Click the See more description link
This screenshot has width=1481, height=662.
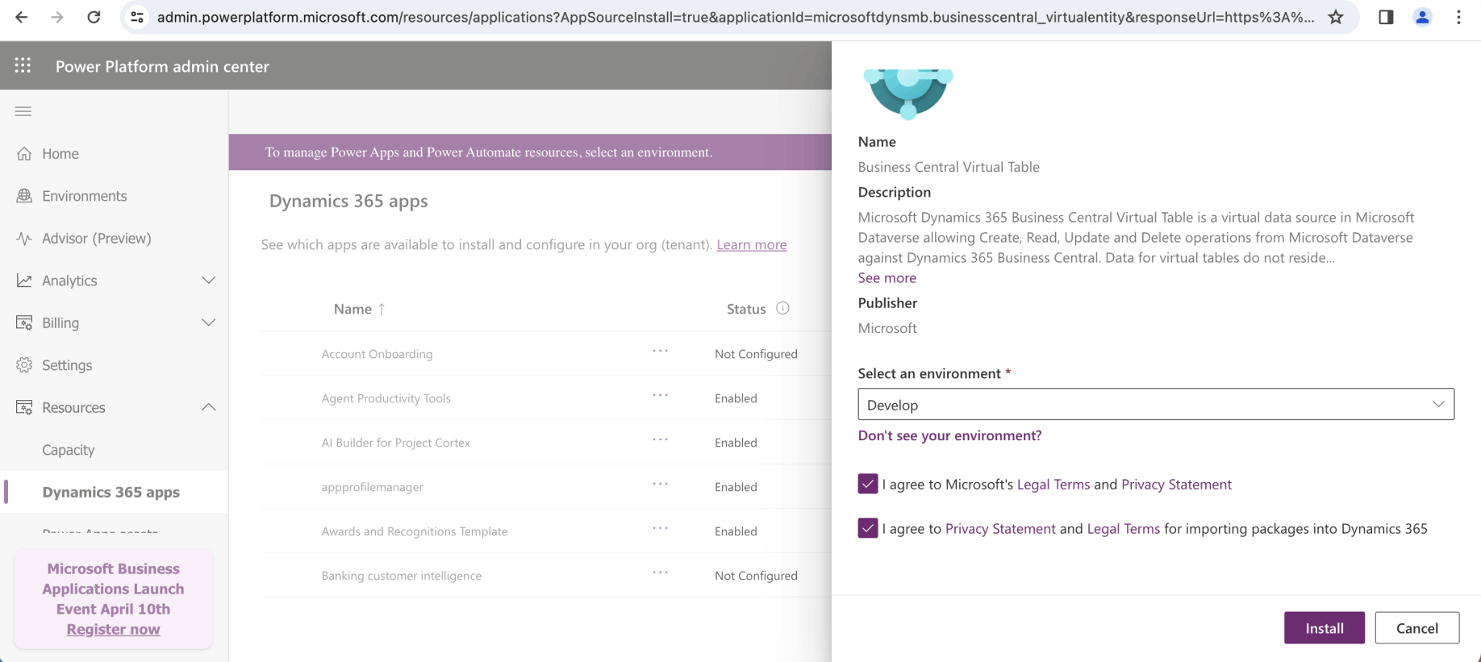[887, 278]
